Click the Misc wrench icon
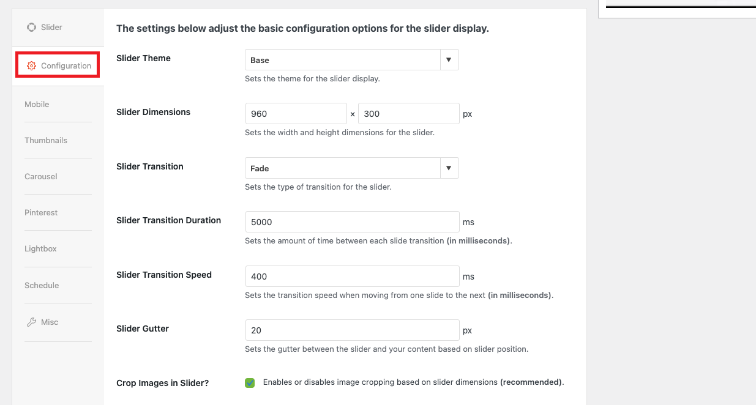 [x=31, y=322]
